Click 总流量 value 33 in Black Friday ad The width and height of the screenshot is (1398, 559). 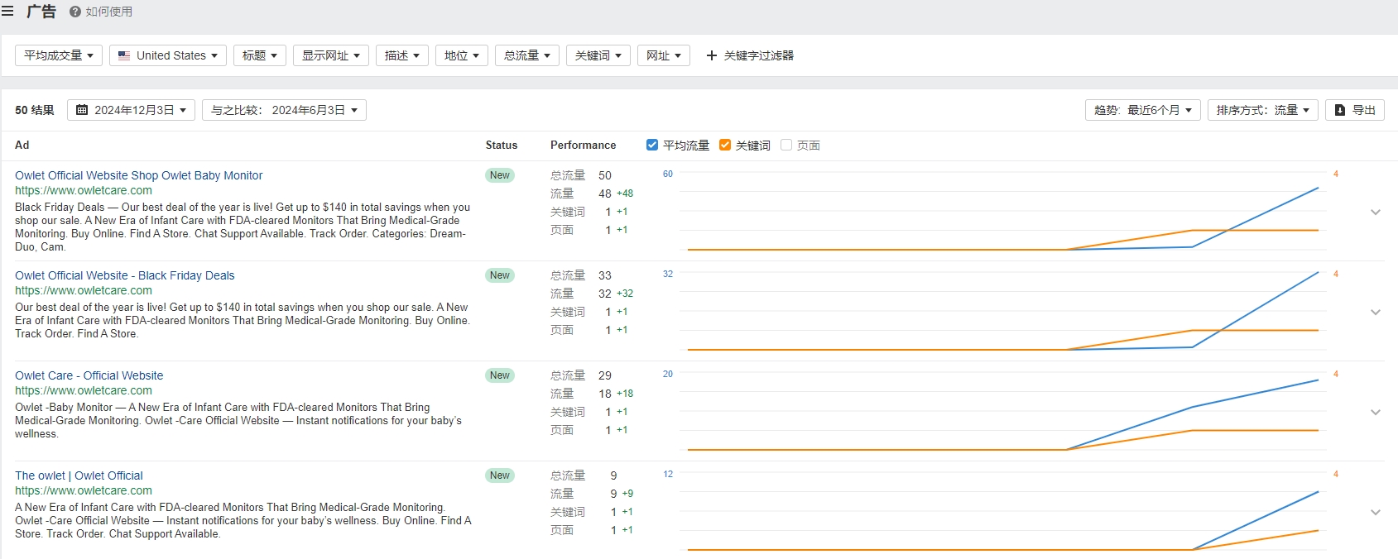(x=605, y=275)
